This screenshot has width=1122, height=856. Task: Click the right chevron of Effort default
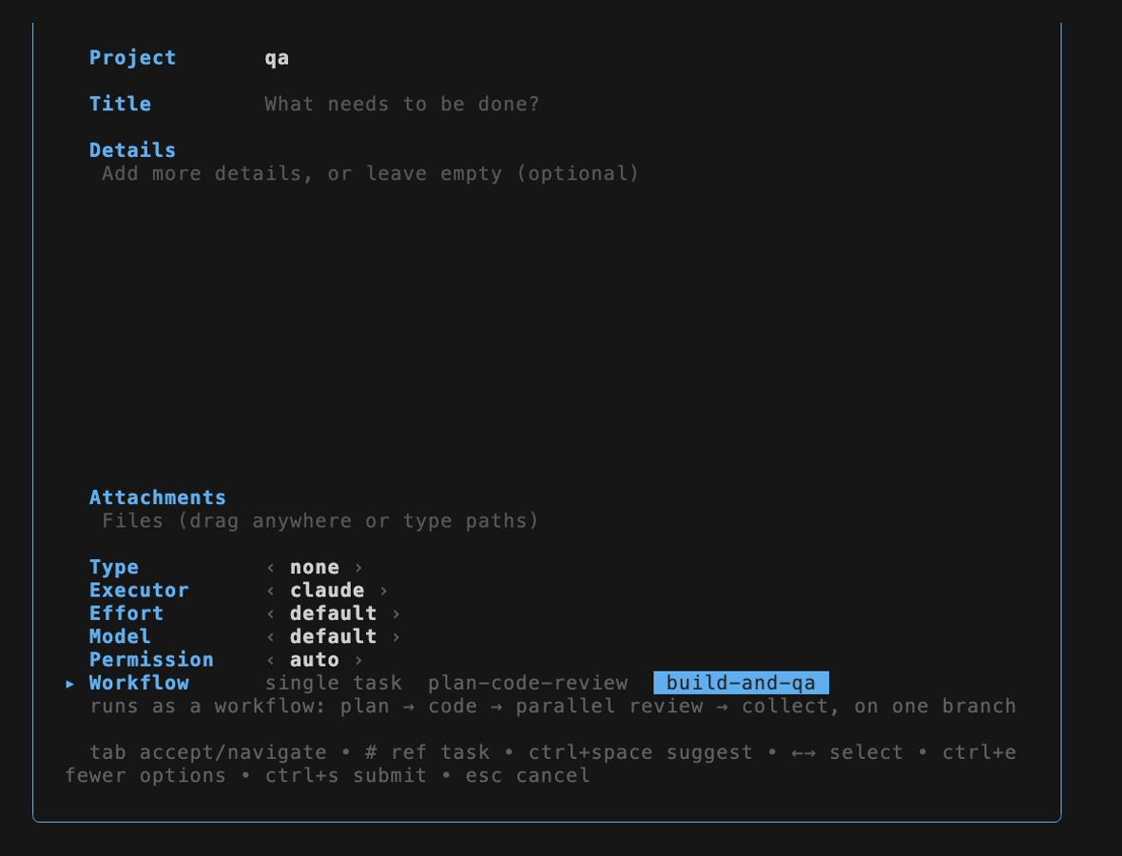click(x=397, y=614)
